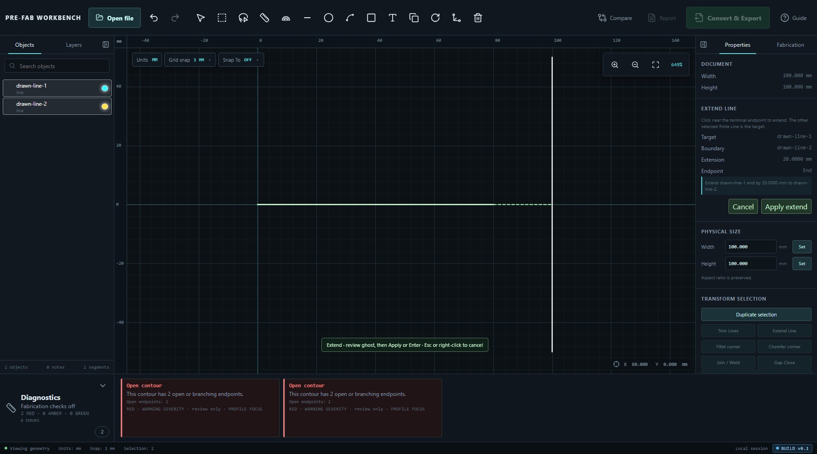The height and width of the screenshot is (454, 817).
Task: Toggle Snap To OFF control
Action: 241,60
